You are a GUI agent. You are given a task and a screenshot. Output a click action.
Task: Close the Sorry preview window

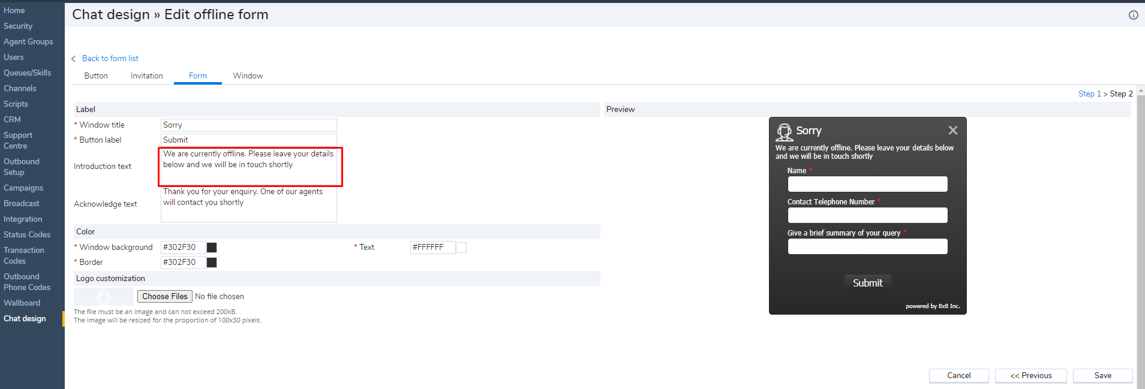952,130
